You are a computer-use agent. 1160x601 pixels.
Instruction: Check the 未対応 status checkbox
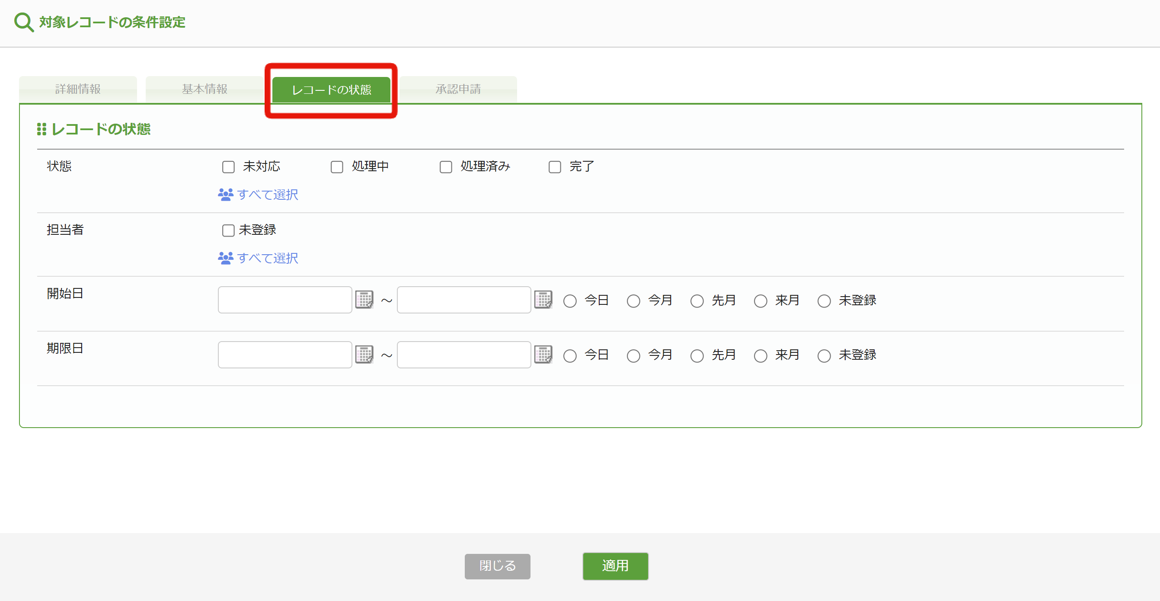228,167
